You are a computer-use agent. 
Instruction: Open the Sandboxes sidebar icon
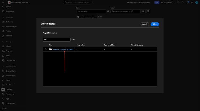[3, 85]
